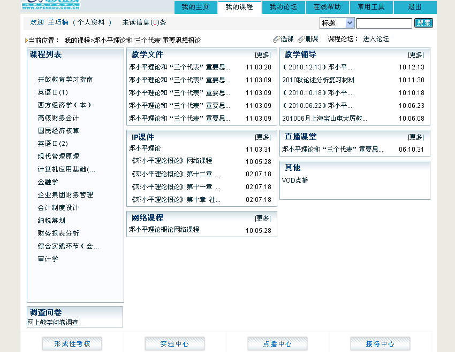Select the 在线帮助 tab
This screenshot has height=352, width=455.
click(x=327, y=7)
